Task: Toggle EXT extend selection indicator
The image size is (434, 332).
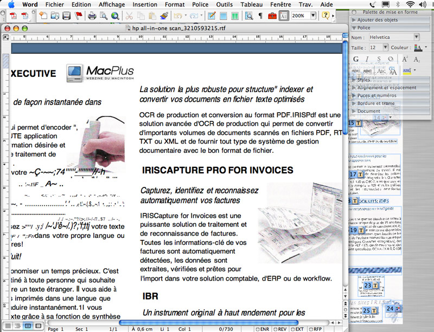Action: (297, 329)
